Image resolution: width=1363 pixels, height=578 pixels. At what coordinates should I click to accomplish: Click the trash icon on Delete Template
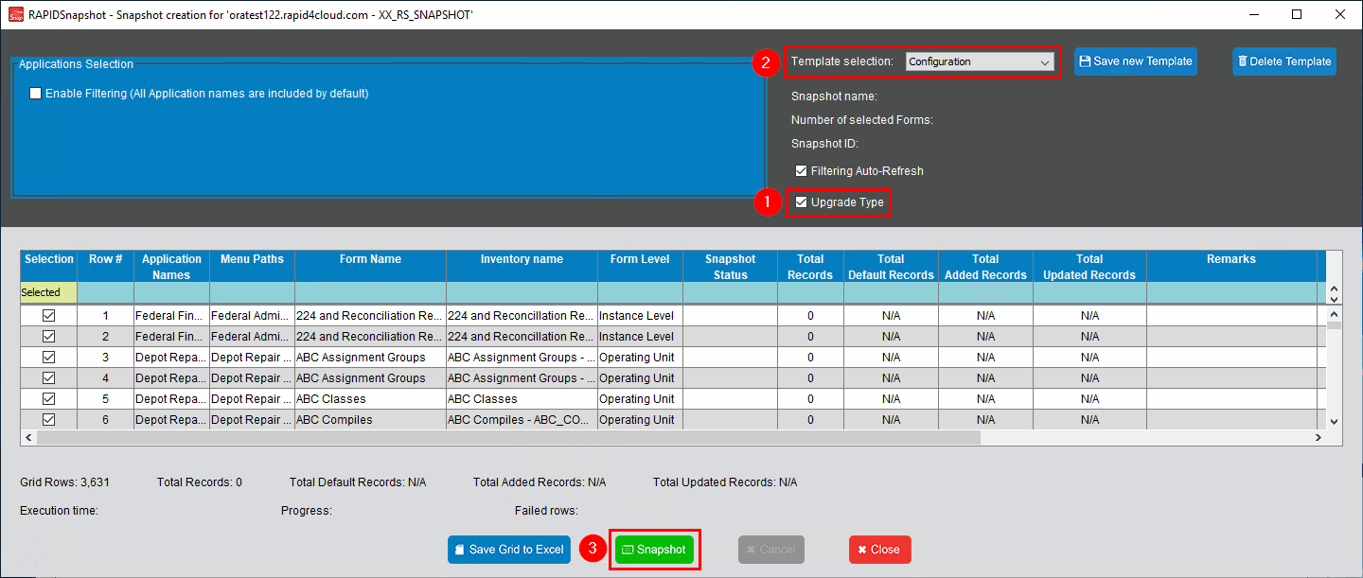(x=1243, y=61)
